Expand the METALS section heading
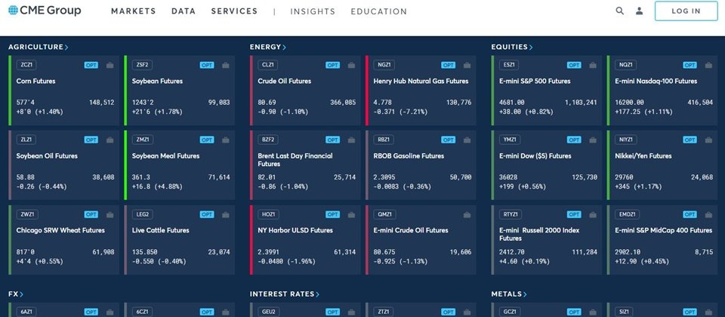Screen dimensions: 725x317 [508, 294]
